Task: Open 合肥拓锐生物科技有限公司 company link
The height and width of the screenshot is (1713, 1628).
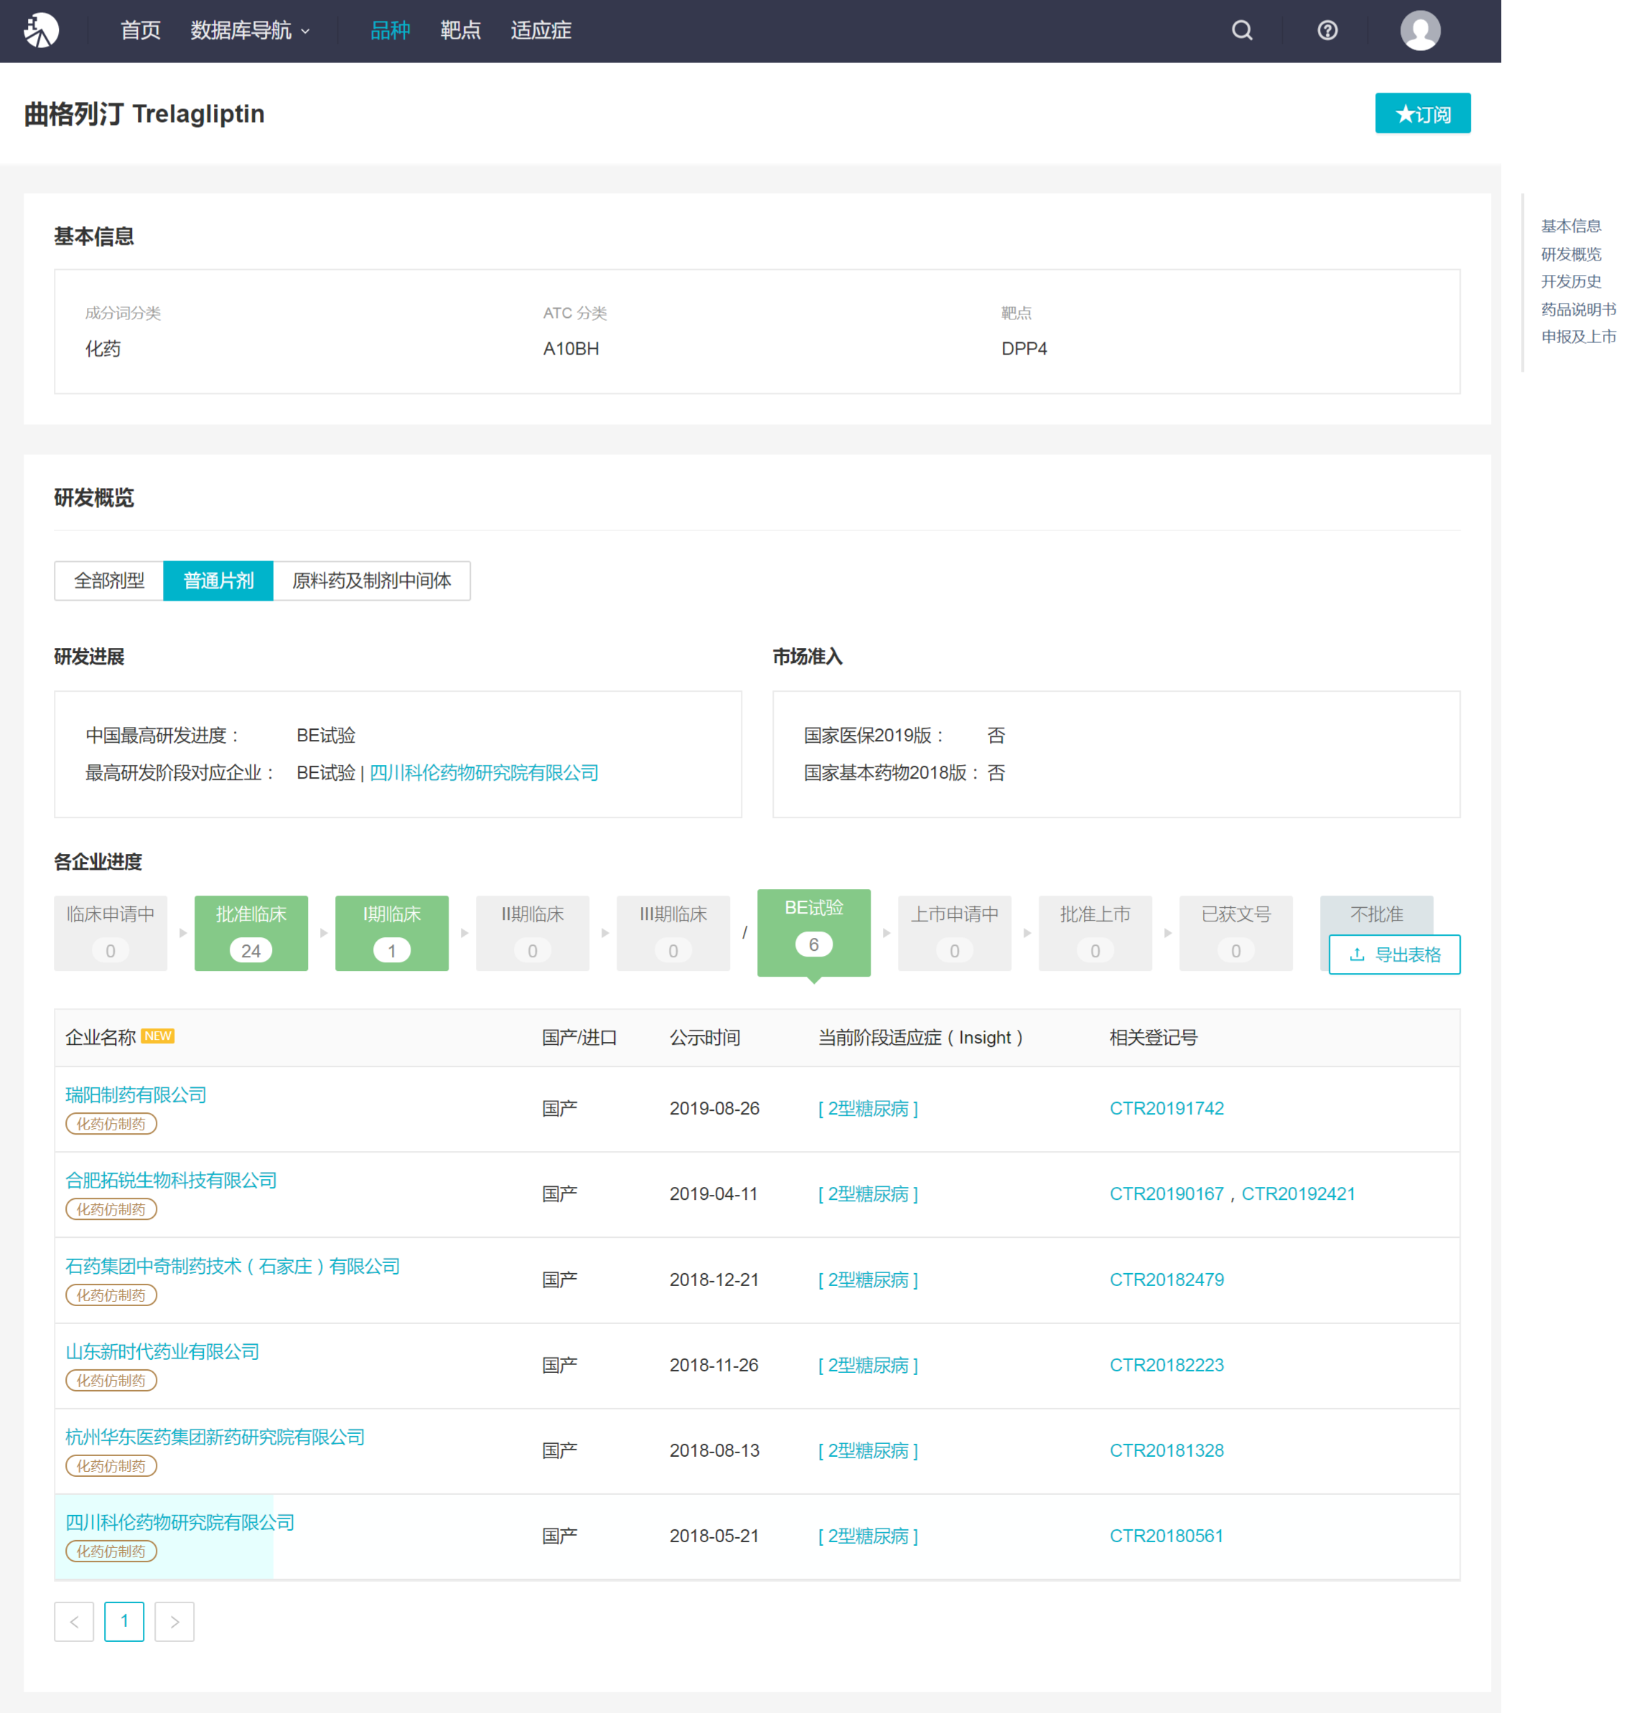Action: coord(171,1181)
